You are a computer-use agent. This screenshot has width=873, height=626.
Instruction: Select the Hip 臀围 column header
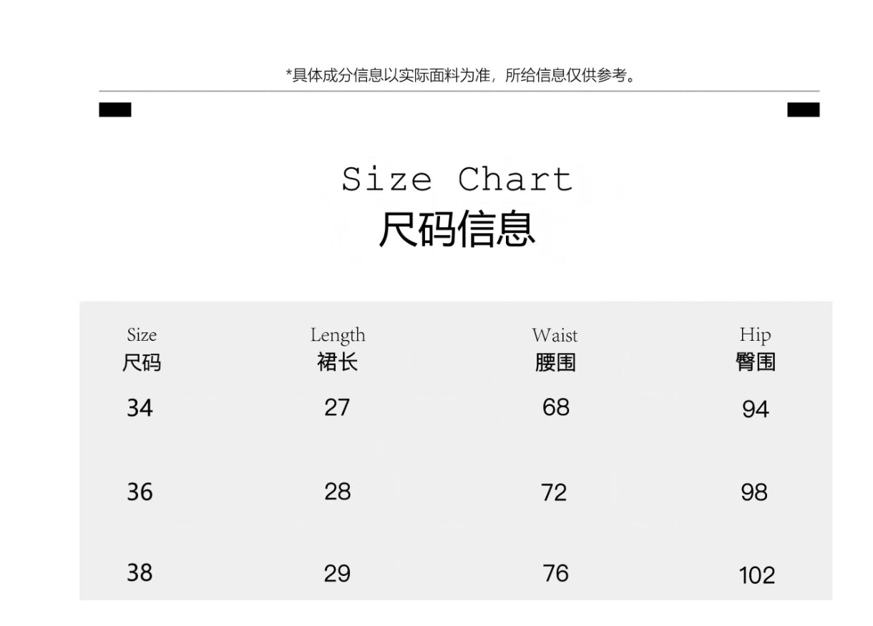tap(755, 349)
